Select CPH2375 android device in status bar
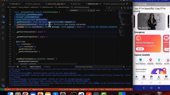170x95 pixels. point(114,89)
